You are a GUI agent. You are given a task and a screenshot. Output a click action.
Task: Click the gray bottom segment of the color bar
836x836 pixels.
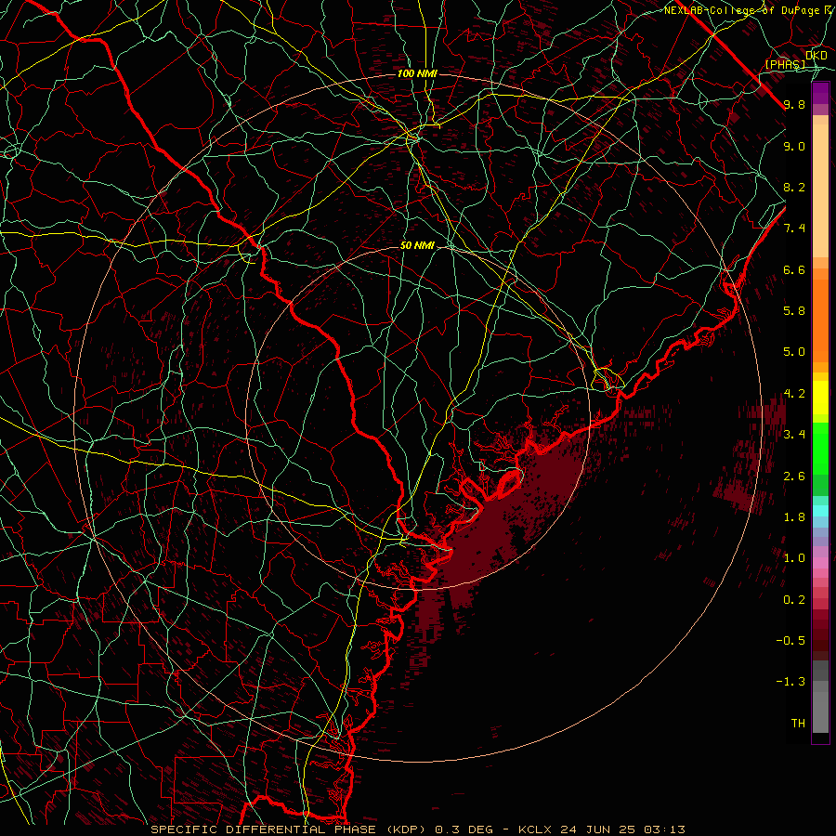click(x=820, y=707)
